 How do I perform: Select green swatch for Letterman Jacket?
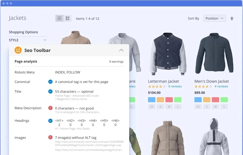click(x=178, y=100)
